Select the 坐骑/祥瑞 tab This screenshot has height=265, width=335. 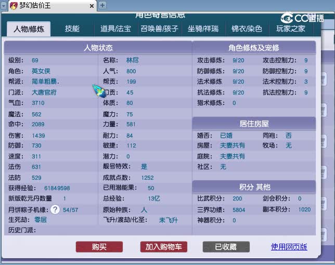coord(203,29)
